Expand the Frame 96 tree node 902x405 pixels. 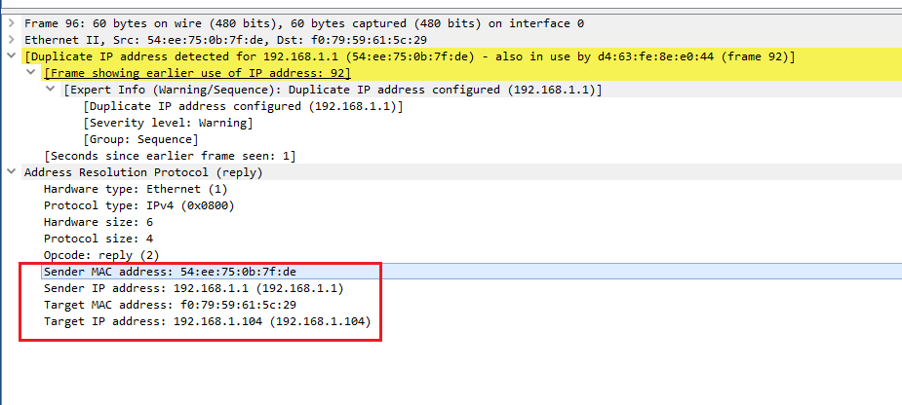pos(11,22)
